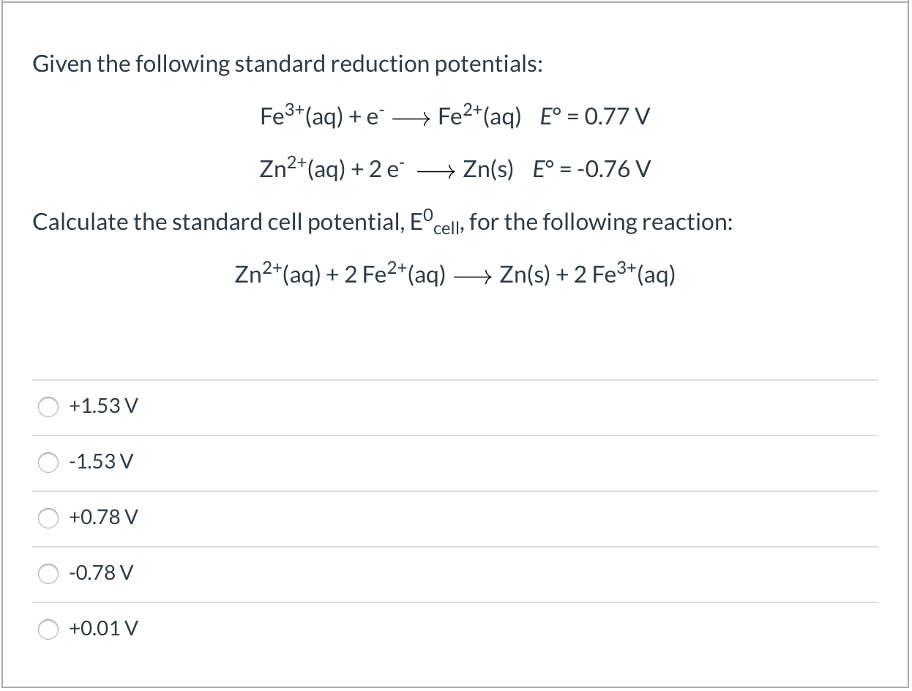Select the +0.78 V radio button

48,518
